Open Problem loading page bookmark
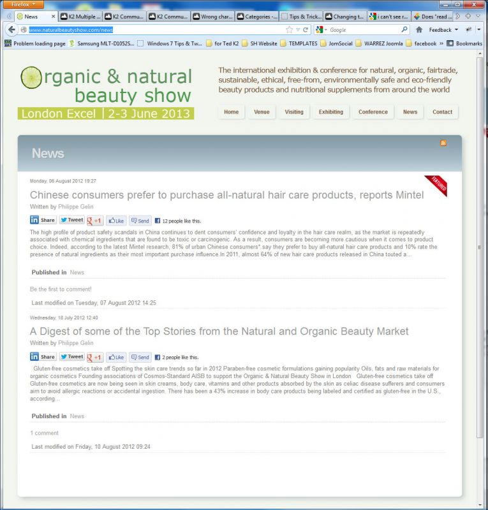The height and width of the screenshot is (510, 488). click(x=35, y=43)
